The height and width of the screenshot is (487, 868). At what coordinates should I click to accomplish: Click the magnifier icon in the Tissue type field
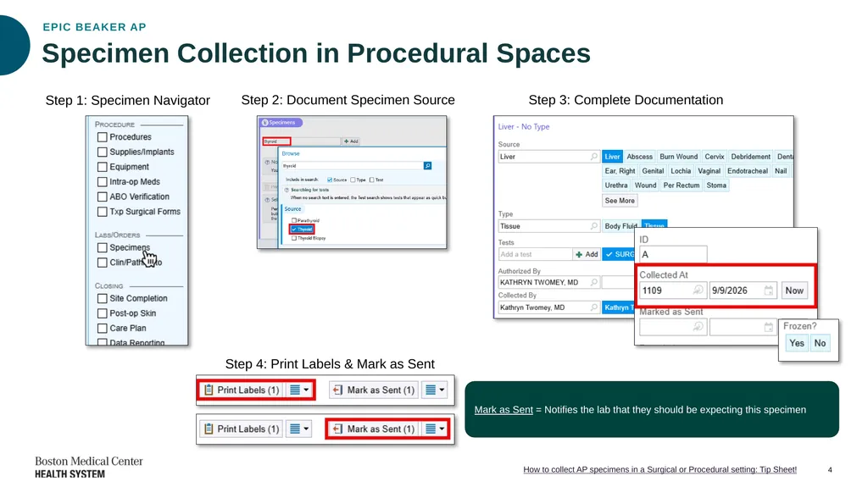point(594,226)
